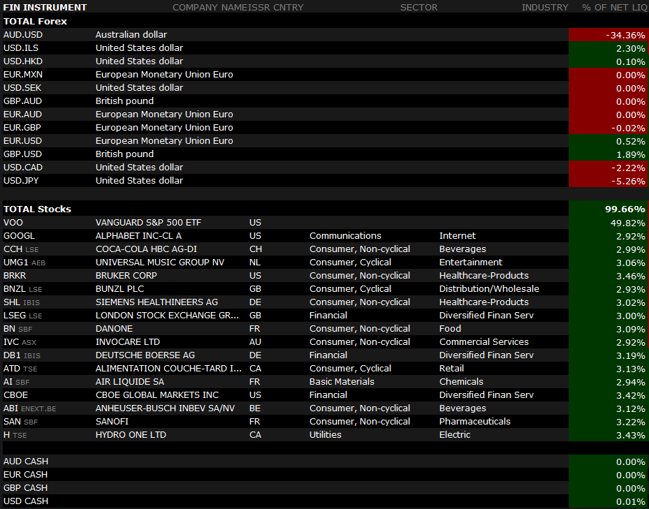This screenshot has width=649, height=509.
Task: Select the USD.CAD instrument
Action: click(x=23, y=167)
